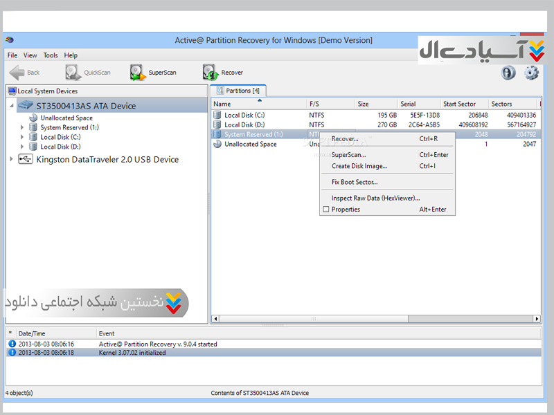Switch to the Partitions [4] tab
The height and width of the screenshot is (415, 554).
pyautogui.click(x=238, y=91)
